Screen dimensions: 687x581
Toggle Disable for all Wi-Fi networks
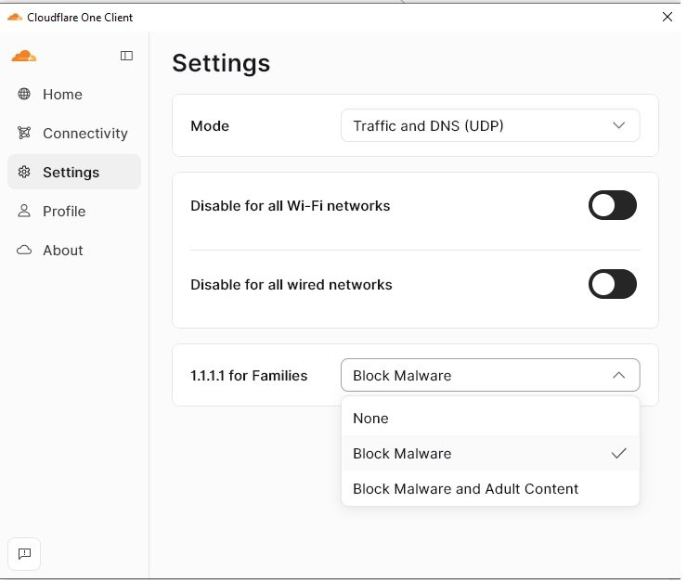tap(612, 205)
